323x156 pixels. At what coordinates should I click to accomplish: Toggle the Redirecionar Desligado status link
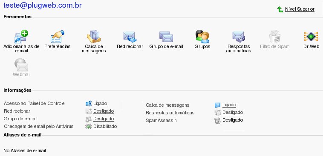(104, 111)
